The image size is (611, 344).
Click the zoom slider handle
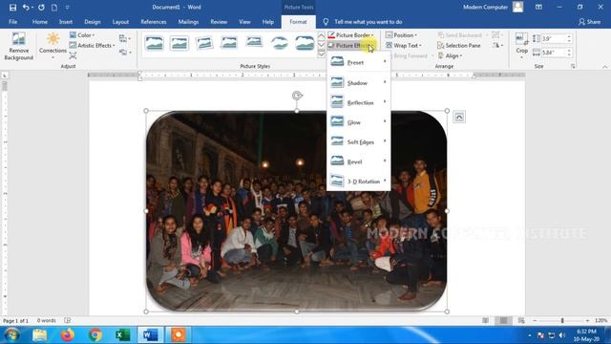562,320
